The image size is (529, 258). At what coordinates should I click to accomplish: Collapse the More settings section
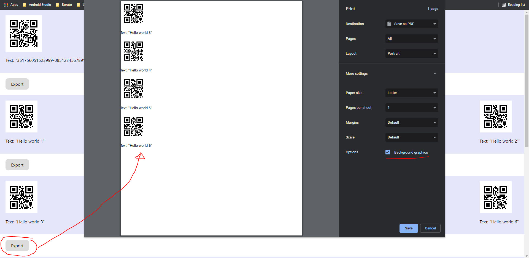pos(435,73)
